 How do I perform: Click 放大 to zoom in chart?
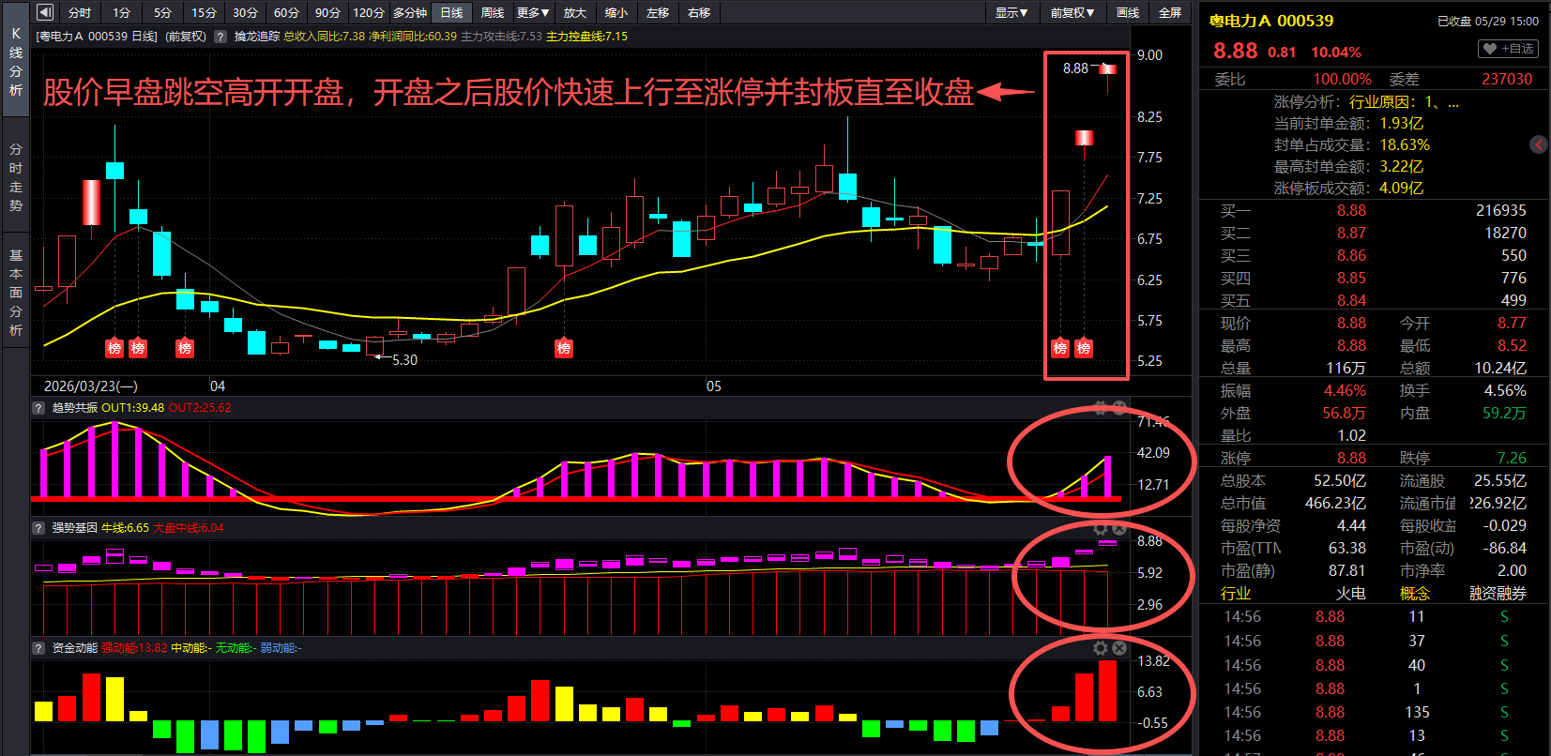[575, 12]
